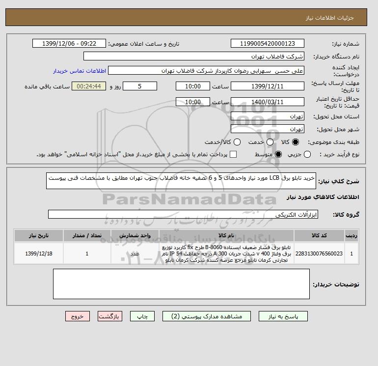Click the announcement date field 1399/12/06 - 09:22
The width and height of the screenshot is (378, 366).
pyautogui.click(x=69, y=43)
